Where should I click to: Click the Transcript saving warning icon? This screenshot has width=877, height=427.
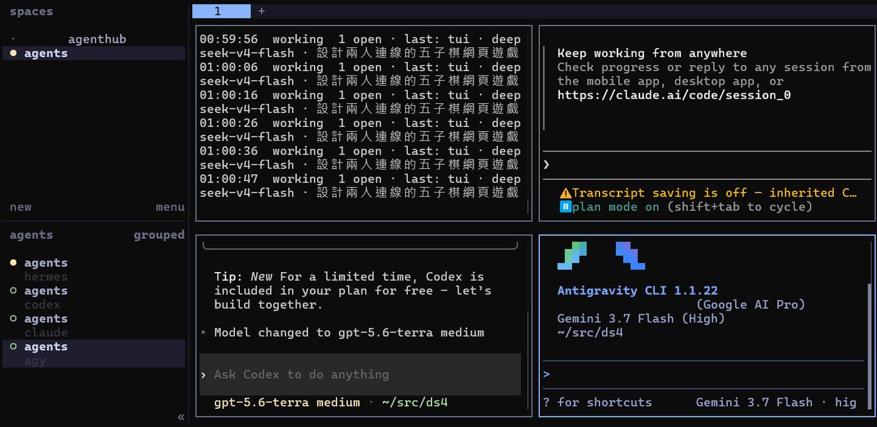point(565,193)
